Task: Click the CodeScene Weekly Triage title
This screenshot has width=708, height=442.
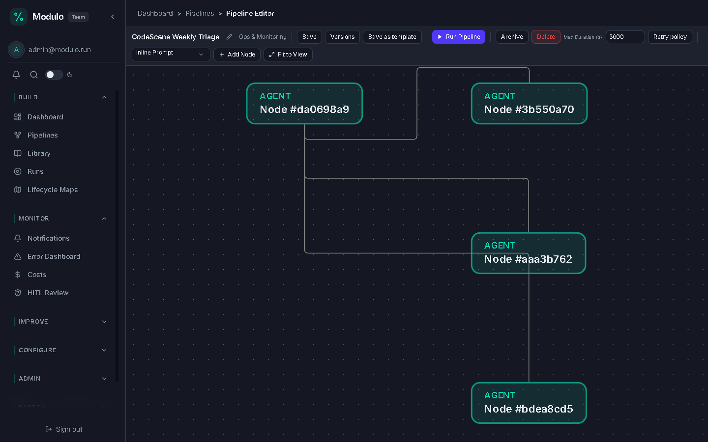Action: pyautogui.click(x=176, y=37)
